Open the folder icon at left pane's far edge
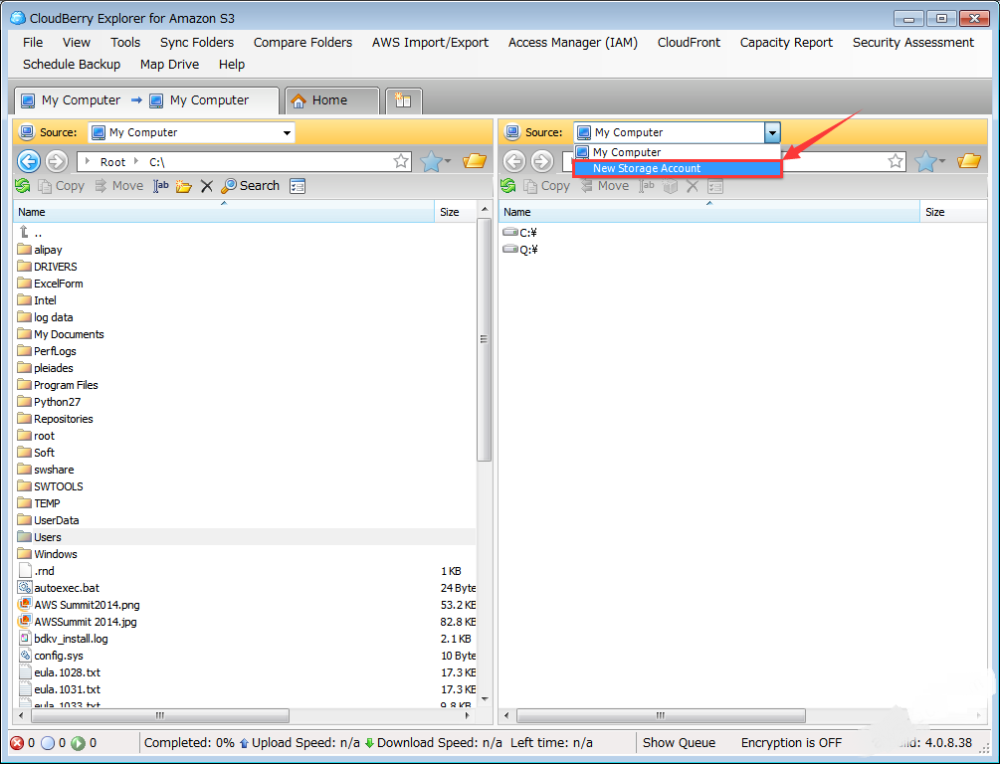This screenshot has width=1000, height=764. 475,161
